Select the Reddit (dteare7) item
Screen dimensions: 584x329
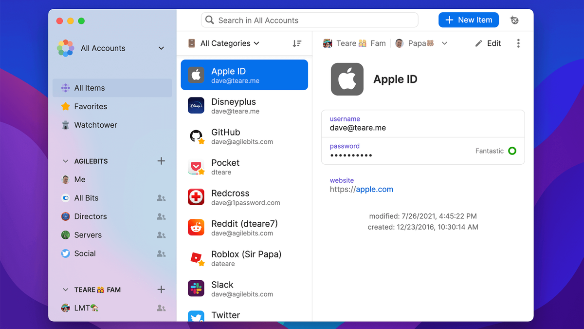(244, 228)
